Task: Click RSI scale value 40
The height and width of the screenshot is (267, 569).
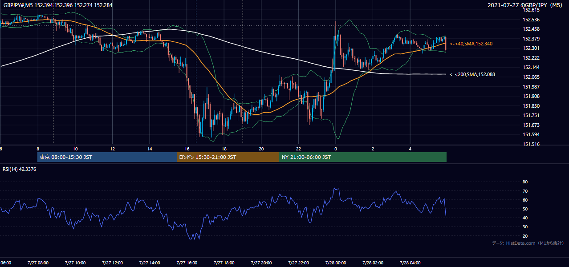Action: (x=525, y=218)
